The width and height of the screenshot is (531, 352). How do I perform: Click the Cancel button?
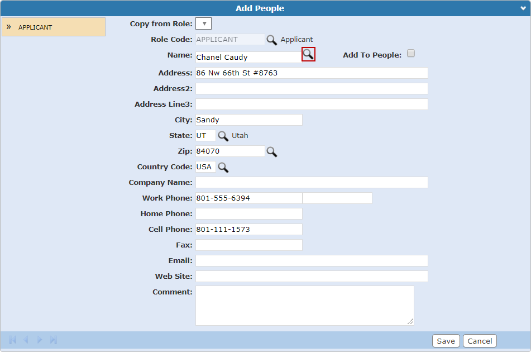(x=480, y=341)
